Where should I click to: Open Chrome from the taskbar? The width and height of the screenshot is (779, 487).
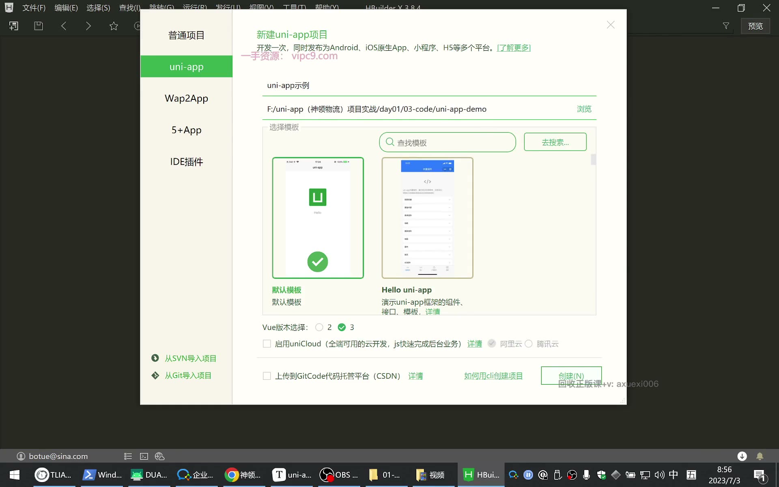[243, 475]
